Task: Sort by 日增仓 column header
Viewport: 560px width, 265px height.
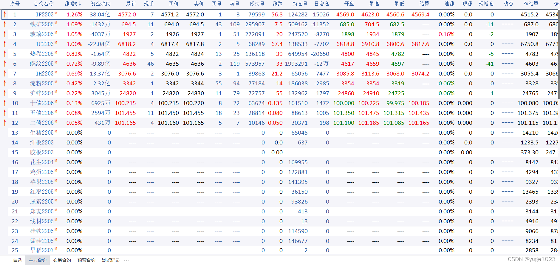Action: pyautogui.click(x=322, y=4)
